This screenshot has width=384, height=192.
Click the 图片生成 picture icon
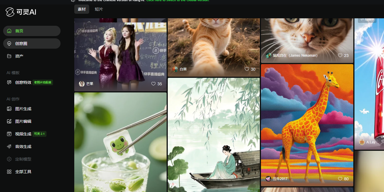click(x=9, y=109)
